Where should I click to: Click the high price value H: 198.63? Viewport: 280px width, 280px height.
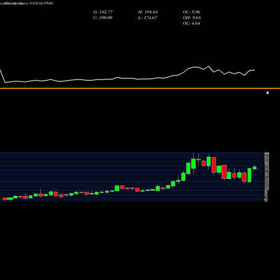tap(148, 12)
